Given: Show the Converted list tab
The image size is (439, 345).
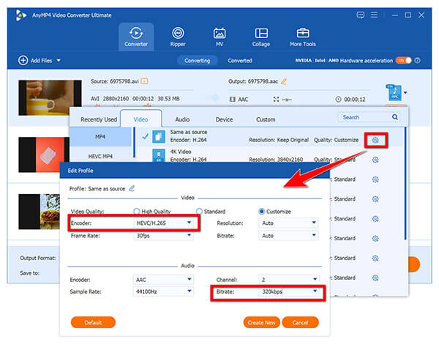Looking at the screenshot, I should coord(240,61).
